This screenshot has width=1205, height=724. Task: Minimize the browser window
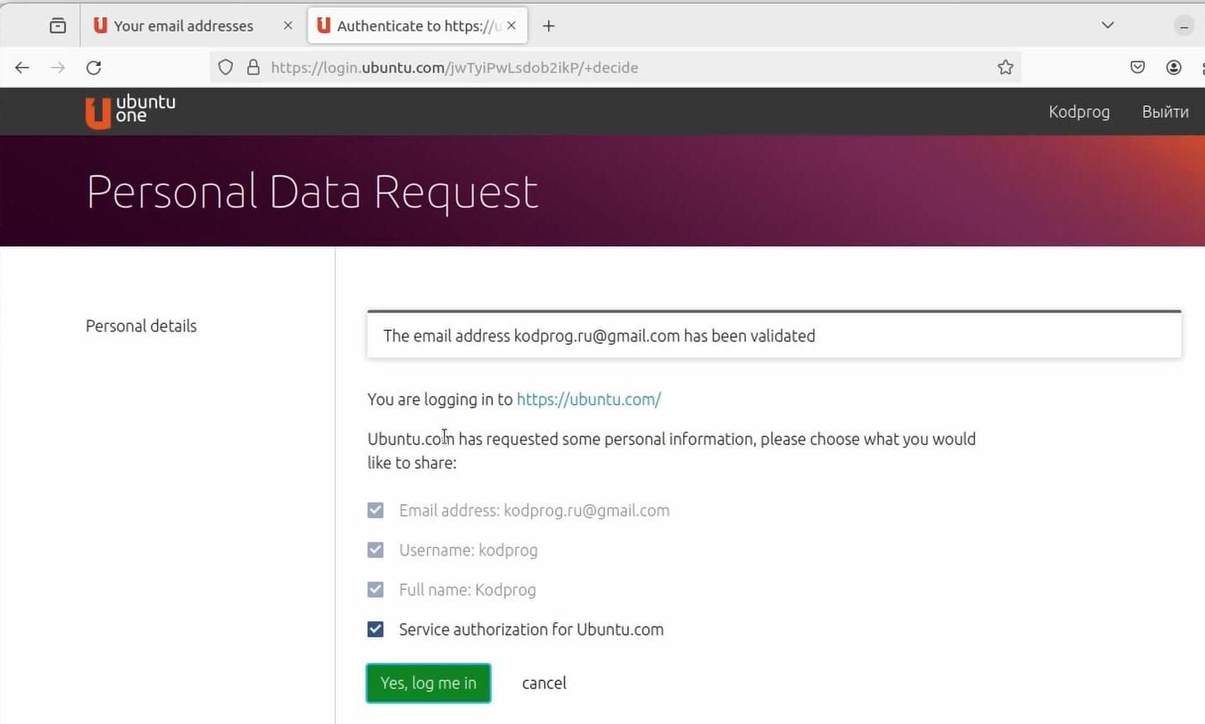click(x=1184, y=26)
